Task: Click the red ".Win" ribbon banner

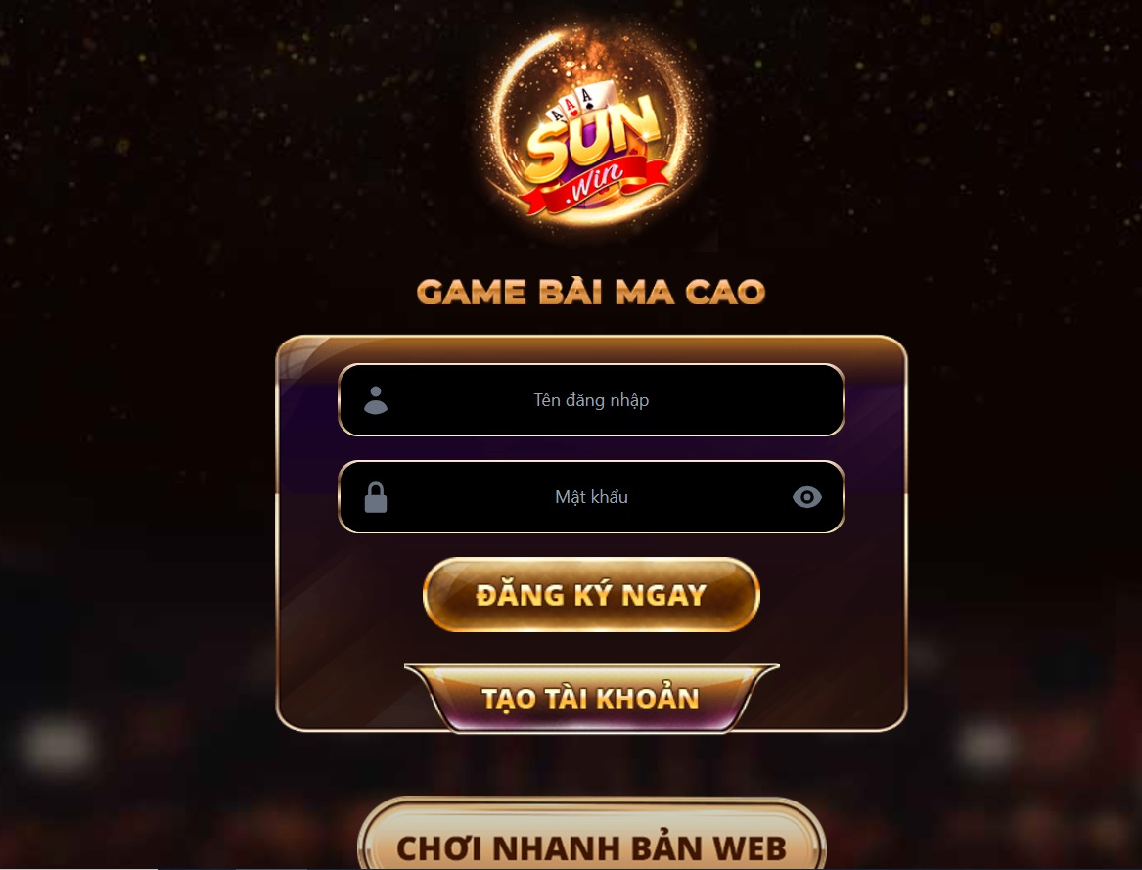Action: (595, 184)
